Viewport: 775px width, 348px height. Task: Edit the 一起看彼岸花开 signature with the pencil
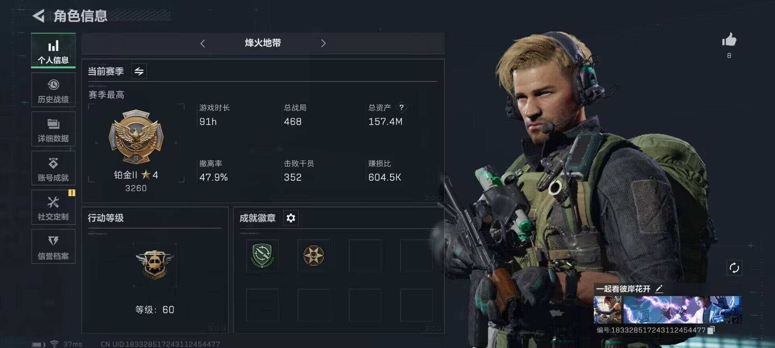[659, 289]
